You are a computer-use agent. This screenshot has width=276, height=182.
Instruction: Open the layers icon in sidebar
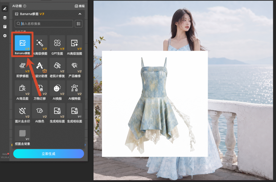coord(5,18)
